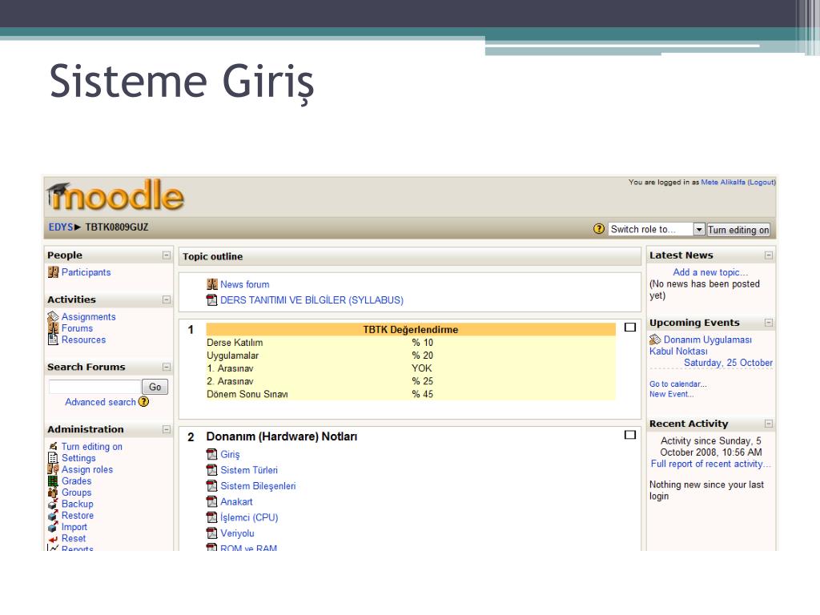Open Grades link in Administration
The width and height of the screenshot is (820, 615).
click(76, 480)
